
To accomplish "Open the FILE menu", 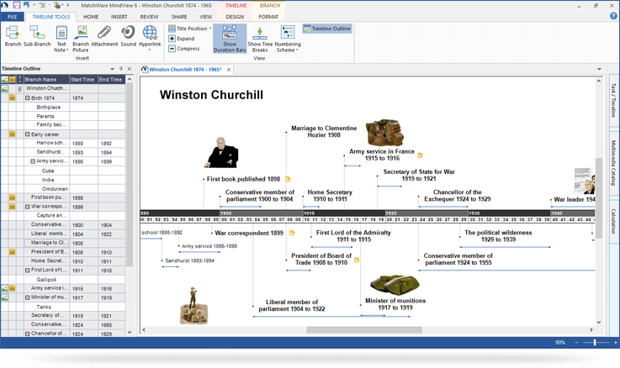I will pyautogui.click(x=12, y=17).
